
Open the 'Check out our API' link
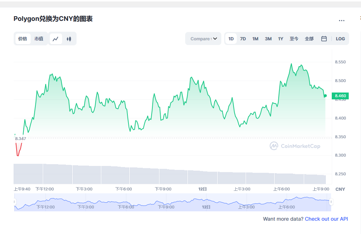coord(326,219)
